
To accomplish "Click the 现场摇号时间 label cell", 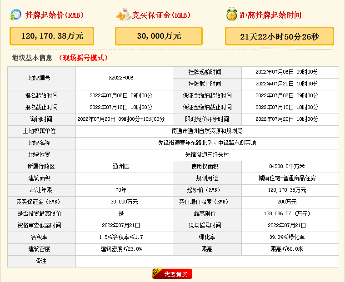I will pyautogui.click(x=207, y=226).
